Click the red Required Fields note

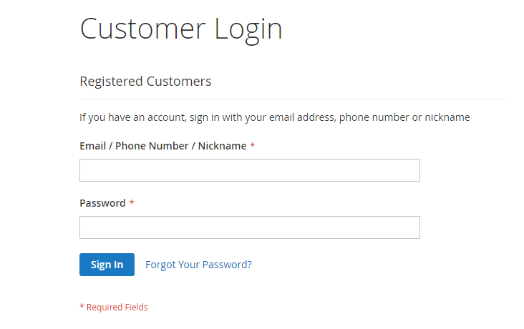[x=114, y=308]
